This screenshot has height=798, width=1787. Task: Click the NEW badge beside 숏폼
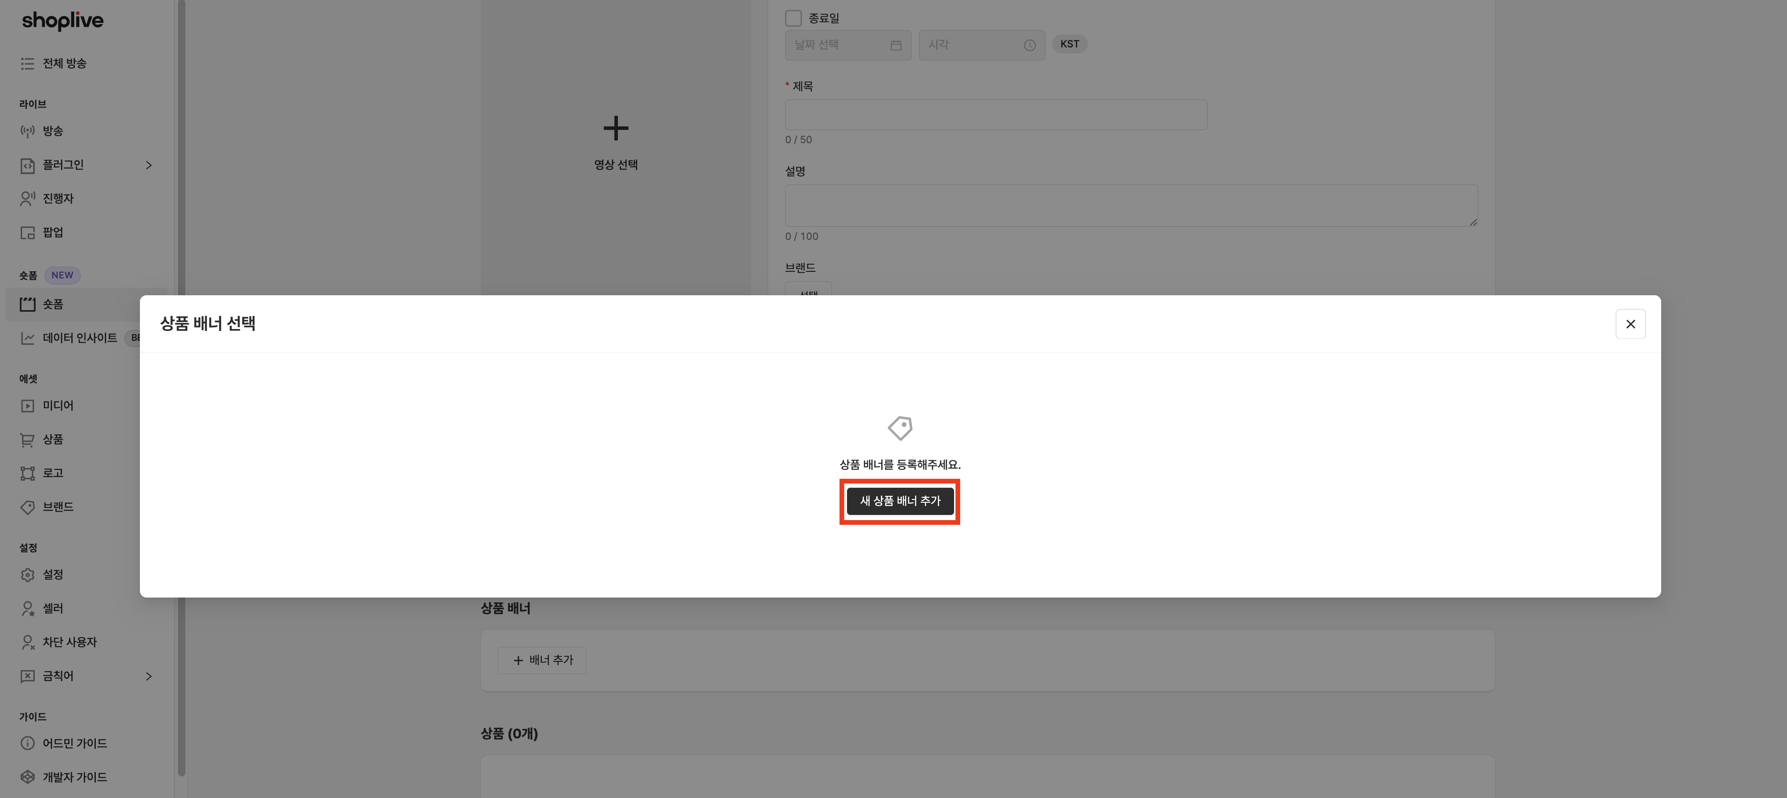tap(62, 275)
